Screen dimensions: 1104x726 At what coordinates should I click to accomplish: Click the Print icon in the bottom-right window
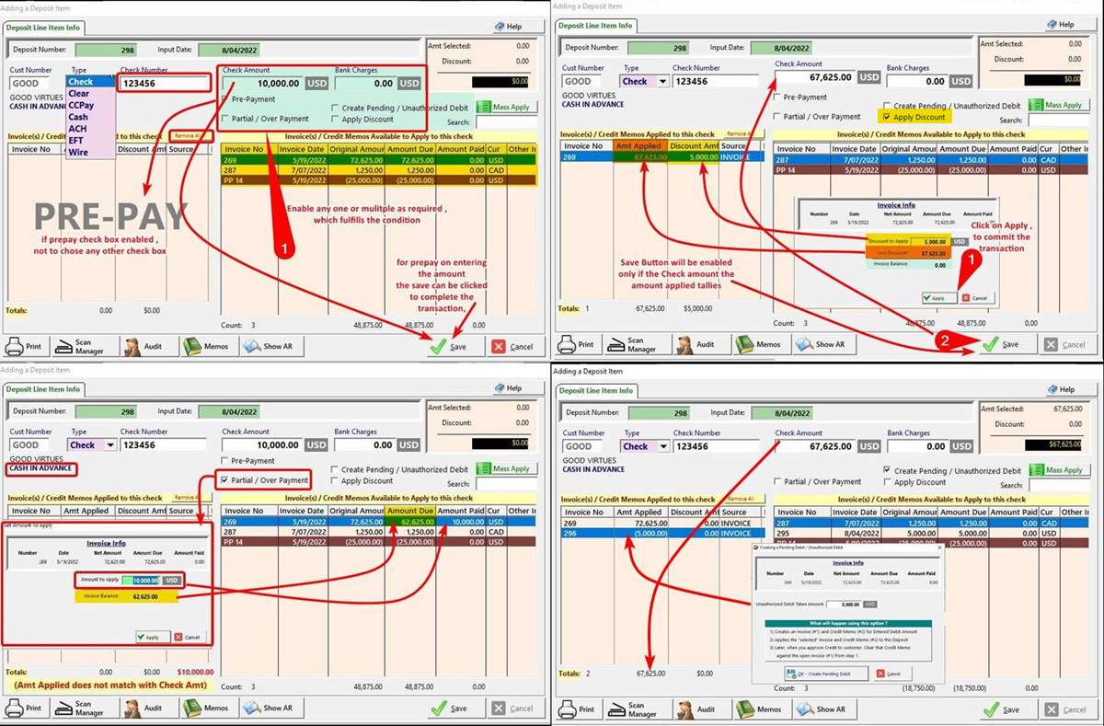coord(566,709)
